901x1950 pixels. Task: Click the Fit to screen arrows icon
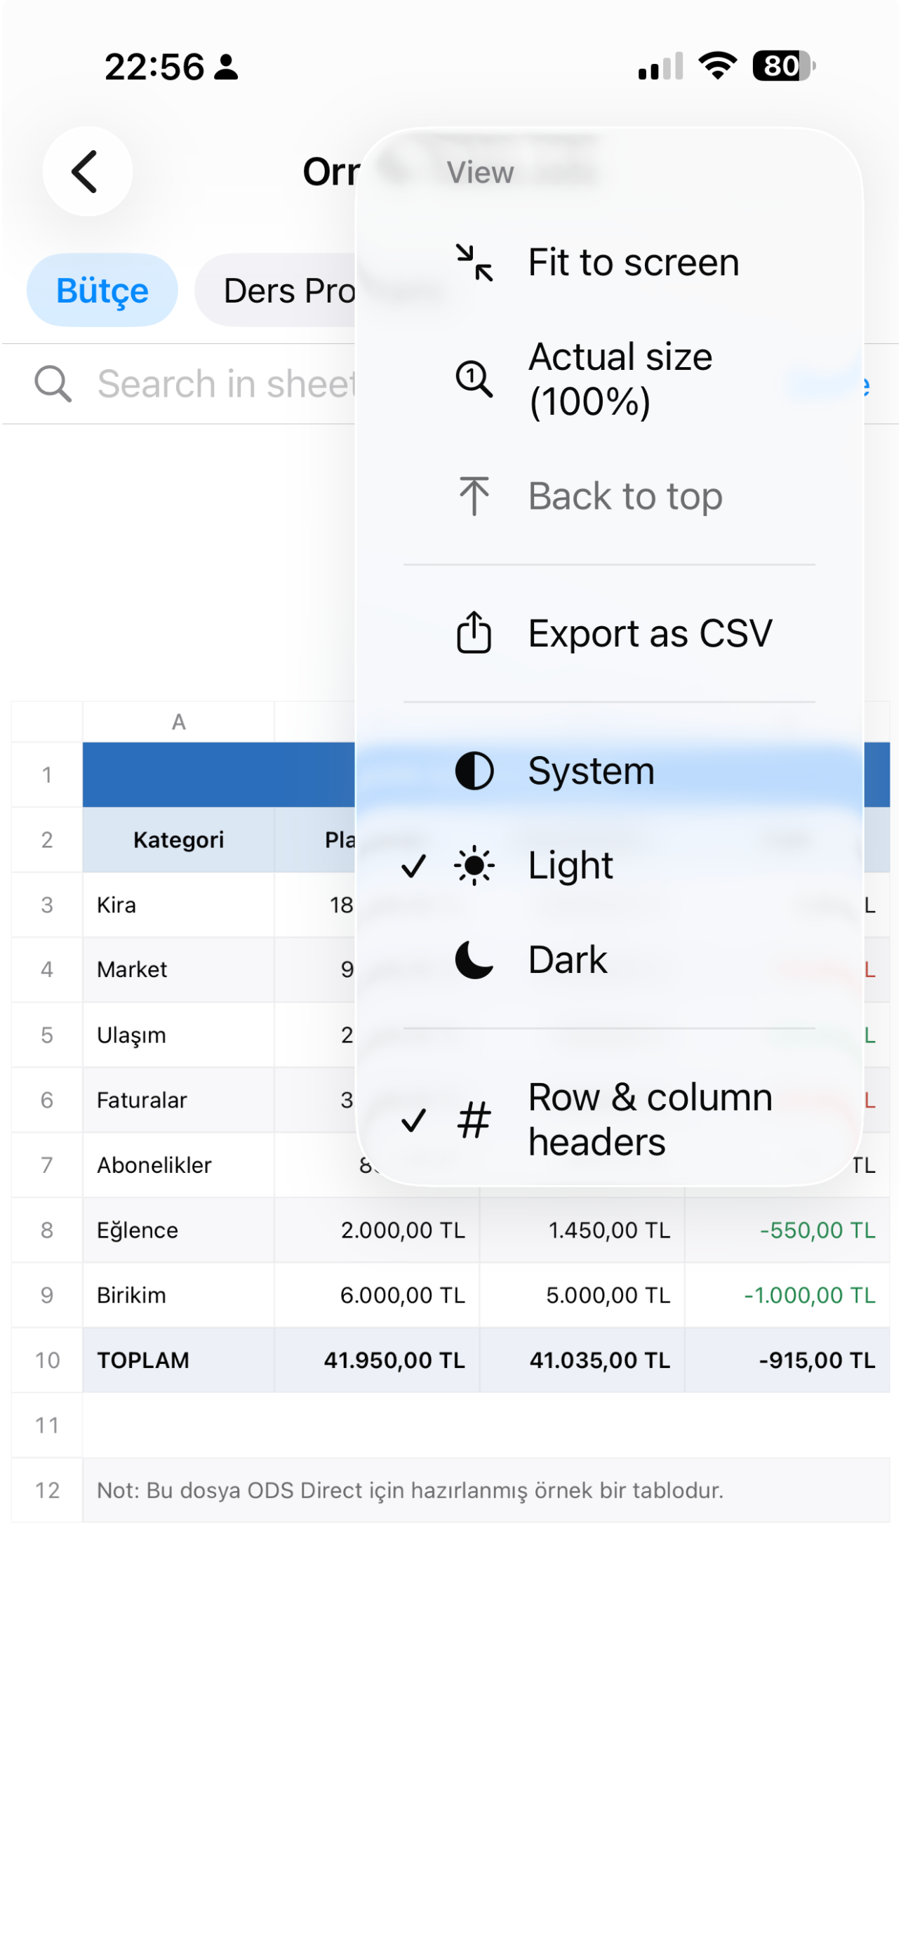click(474, 263)
